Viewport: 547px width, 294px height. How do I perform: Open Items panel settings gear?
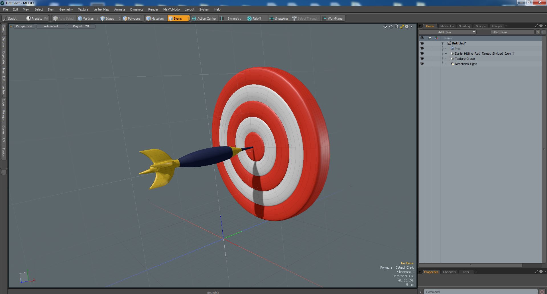click(x=541, y=26)
